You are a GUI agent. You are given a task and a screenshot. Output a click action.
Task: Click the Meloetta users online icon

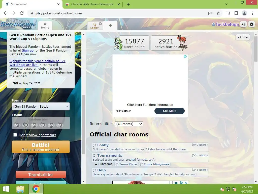pyautogui.click(x=118, y=43)
